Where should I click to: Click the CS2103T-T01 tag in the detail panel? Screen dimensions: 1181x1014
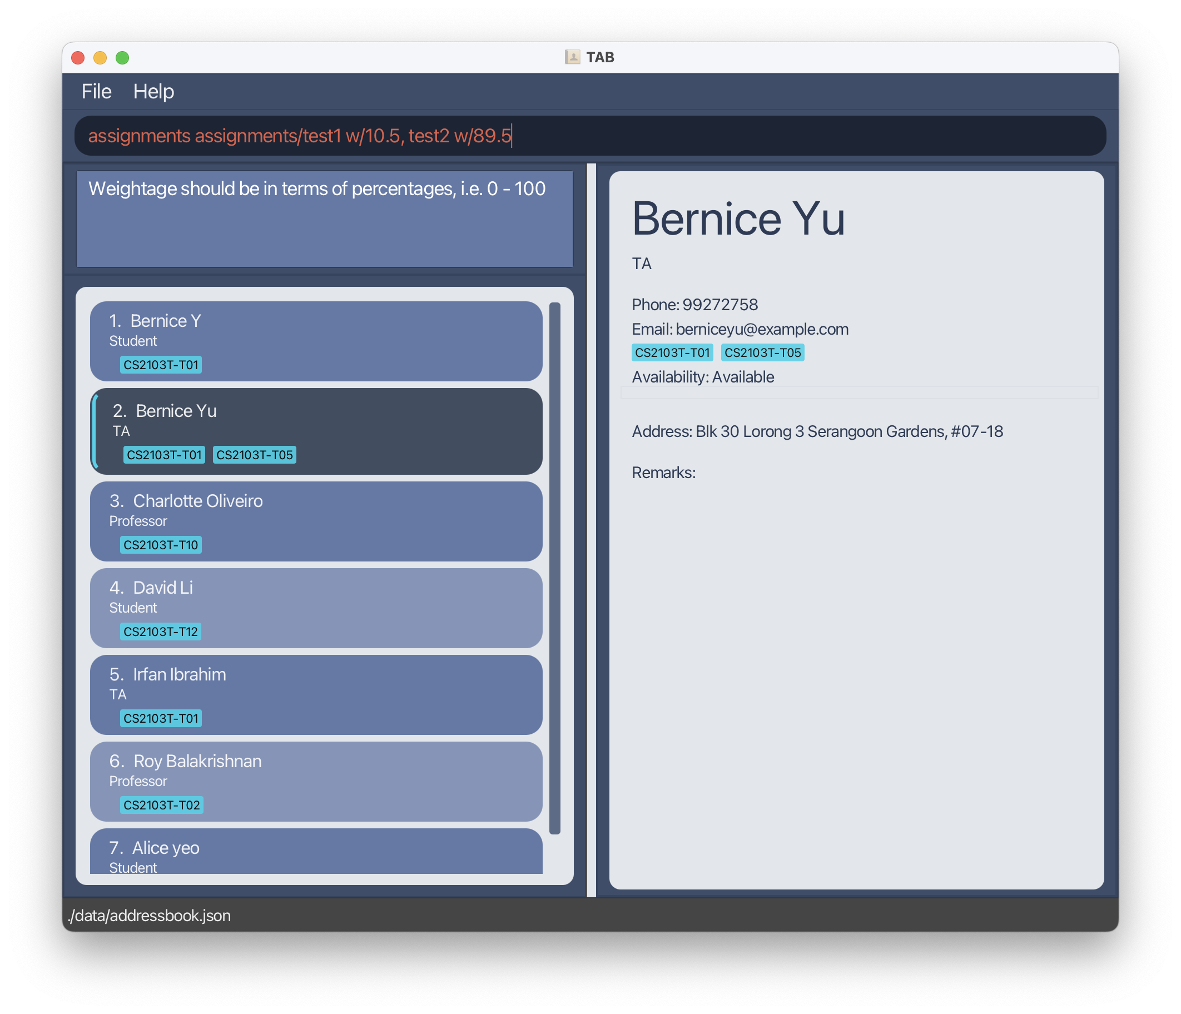[672, 353]
